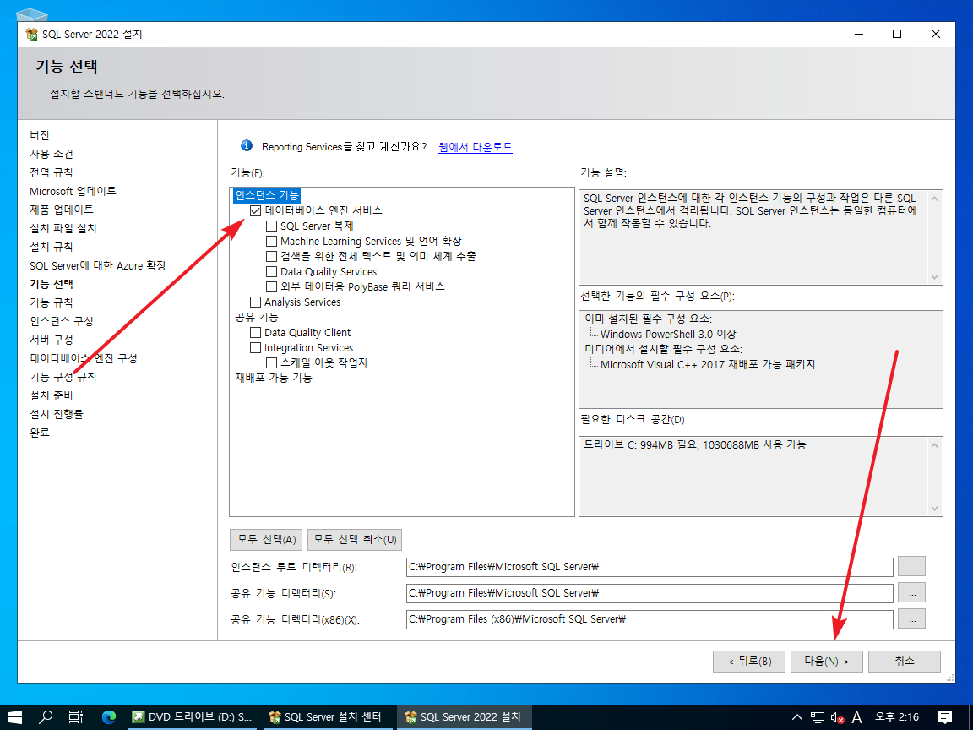Click 공유 기능 디렉터리(x86) path field
973x730 pixels.
click(650, 618)
